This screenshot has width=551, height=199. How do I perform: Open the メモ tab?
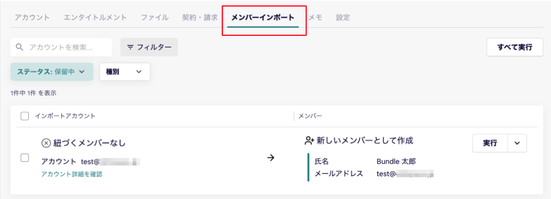point(315,17)
